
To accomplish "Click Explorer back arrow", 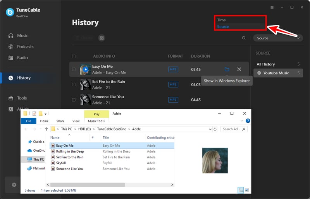I will click(x=26, y=129).
